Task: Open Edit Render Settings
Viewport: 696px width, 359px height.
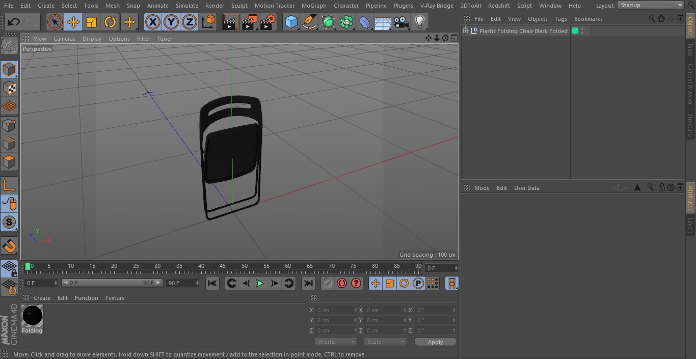Action: 268,22
